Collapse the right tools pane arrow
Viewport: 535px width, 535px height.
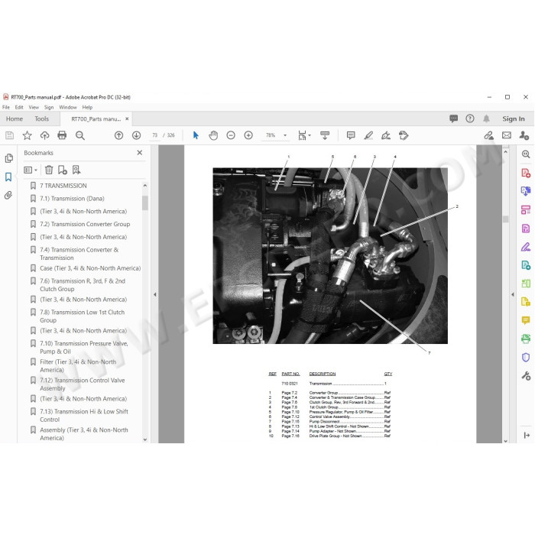tap(513, 294)
